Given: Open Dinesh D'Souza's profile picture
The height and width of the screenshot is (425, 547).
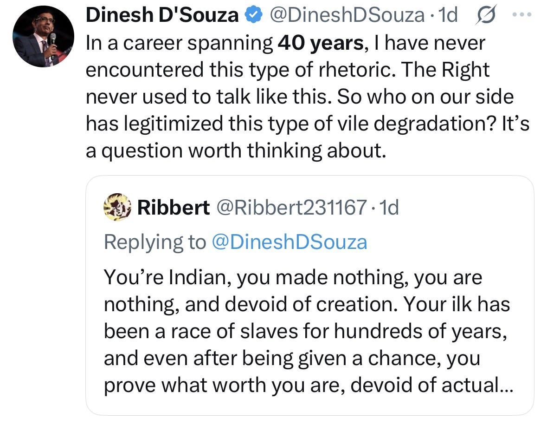Looking at the screenshot, I should (x=43, y=37).
